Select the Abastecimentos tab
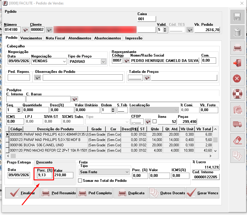This screenshot has height=215, width=247. (x=107, y=38)
